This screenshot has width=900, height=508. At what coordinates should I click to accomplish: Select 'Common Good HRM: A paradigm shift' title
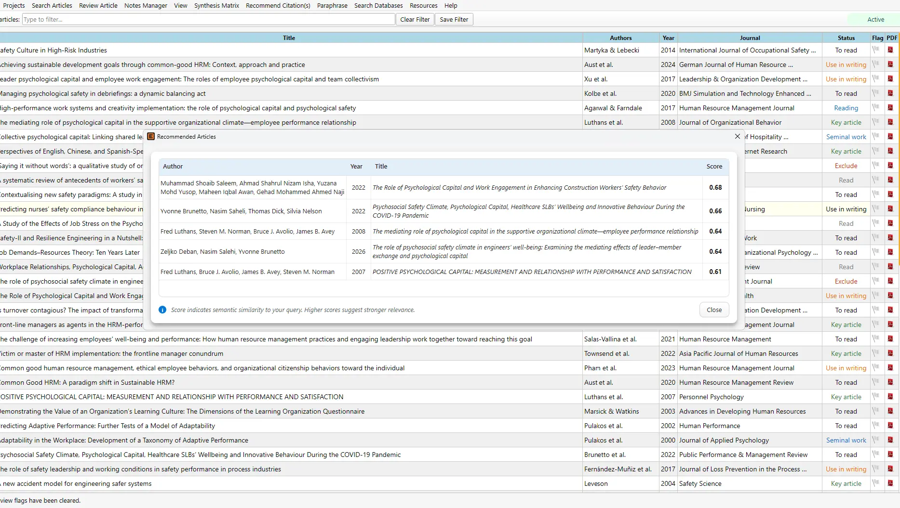(x=87, y=382)
